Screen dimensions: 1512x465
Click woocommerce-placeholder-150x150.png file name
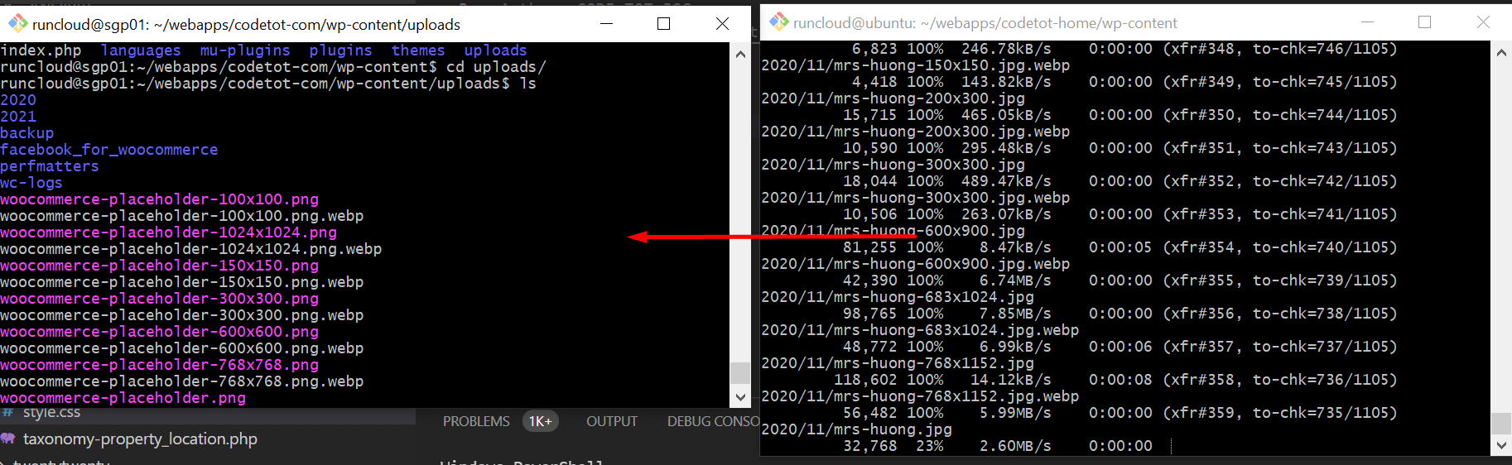coord(159,266)
